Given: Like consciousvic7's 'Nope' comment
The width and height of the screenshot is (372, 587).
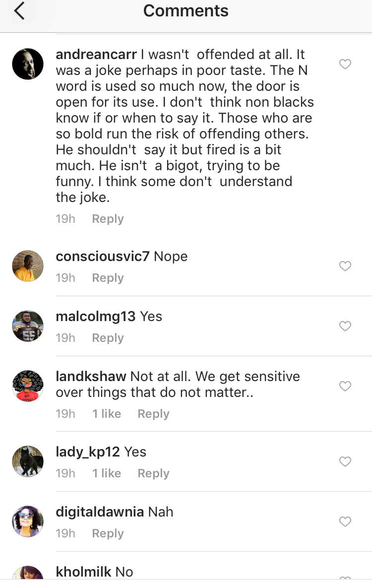Looking at the screenshot, I should [345, 266].
